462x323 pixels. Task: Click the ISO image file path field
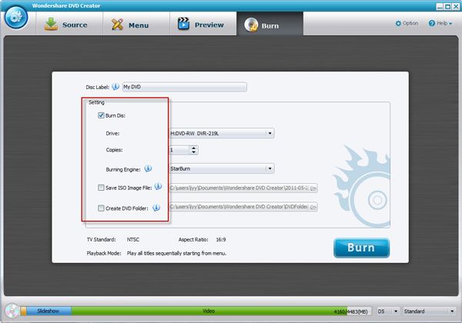(x=239, y=188)
